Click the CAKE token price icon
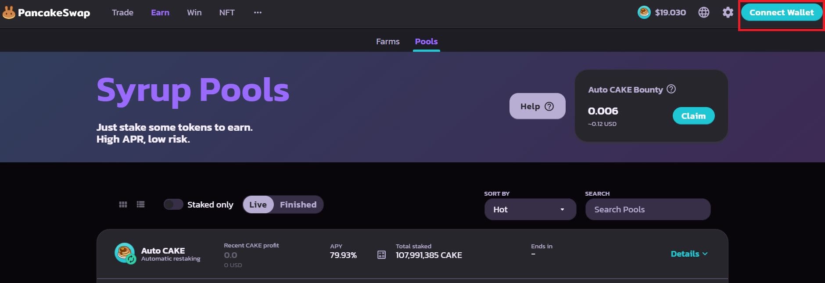The width and height of the screenshot is (825, 283). coord(644,12)
